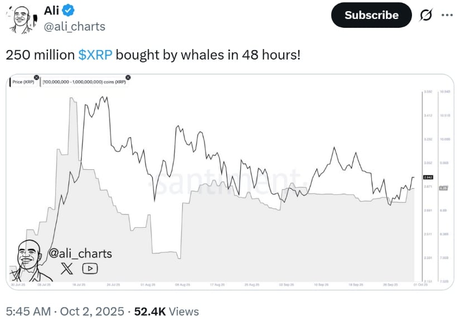460x319 pixels.
Task: Click the cartoon face watermark in the chart
Action: click(28, 259)
